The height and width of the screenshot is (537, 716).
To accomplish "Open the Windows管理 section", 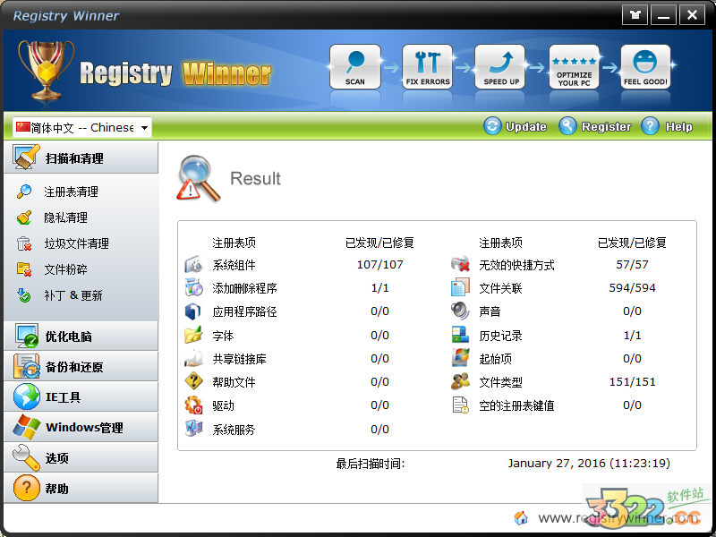I will coord(81,428).
